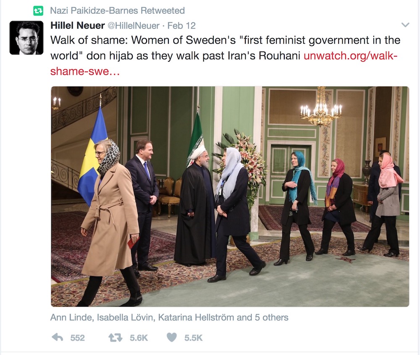Screen dimensions: 420x355
Task: Like the tweet with the heart icon
Action: point(172,338)
